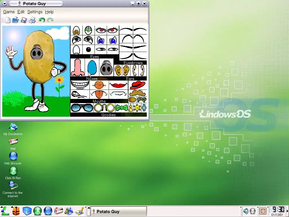Open the Help menu
The image size is (289, 217).
[49, 12]
